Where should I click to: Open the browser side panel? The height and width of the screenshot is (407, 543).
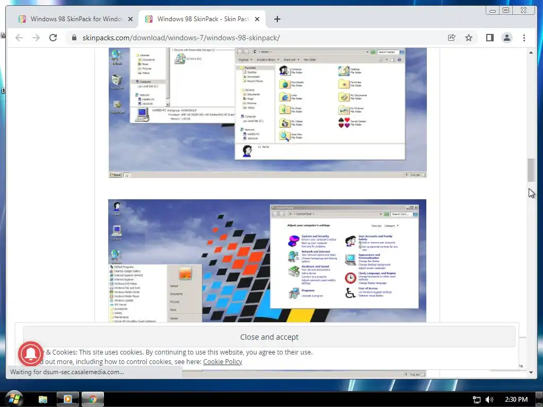click(489, 38)
